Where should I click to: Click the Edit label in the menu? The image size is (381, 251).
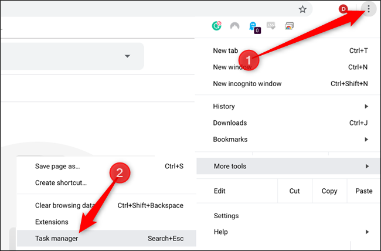pos(220,191)
